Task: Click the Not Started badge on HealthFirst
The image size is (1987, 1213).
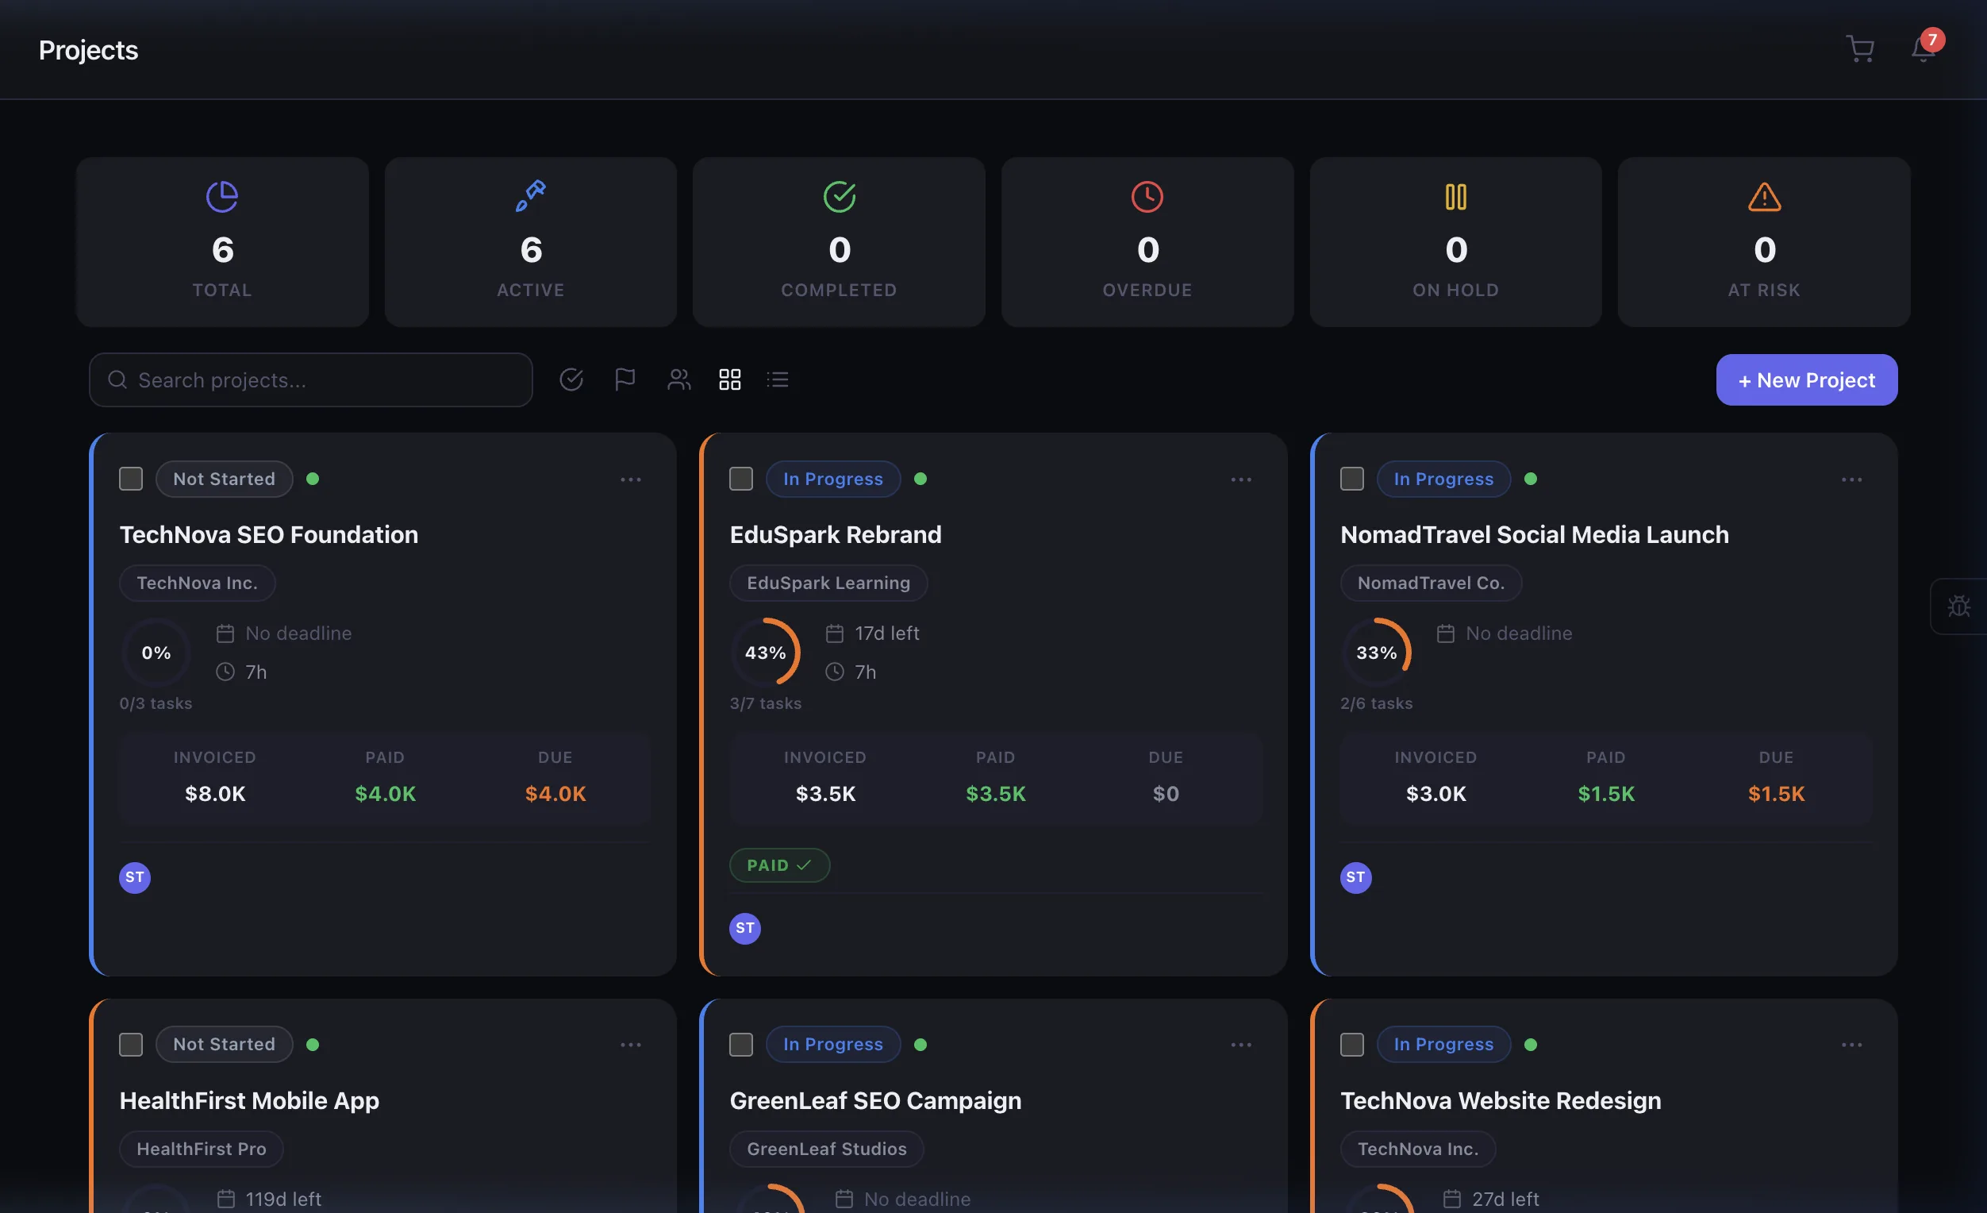Action: click(223, 1044)
